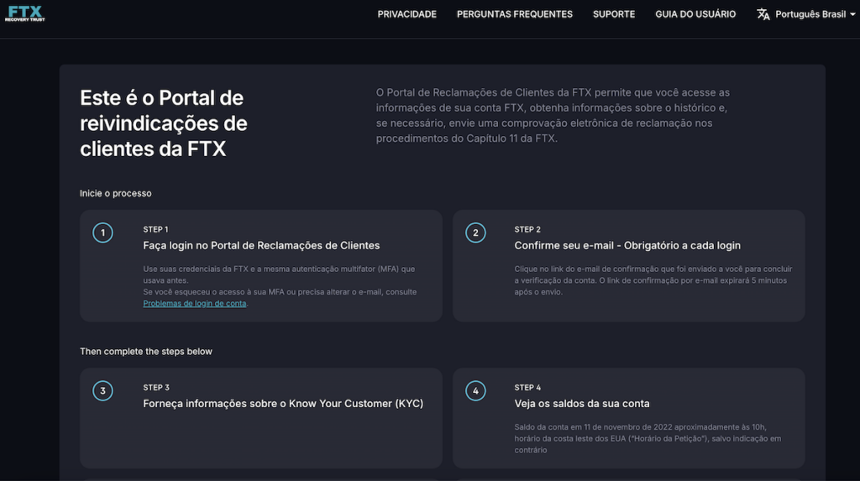This screenshot has height=481, width=860.
Task: Click the step 3 circle icon
Action: pyautogui.click(x=102, y=390)
